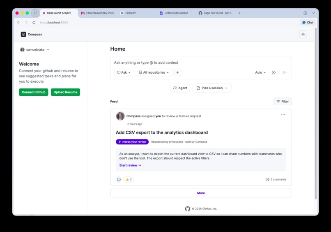Open Plan a session dropdown
The width and height of the screenshot is (331, 232).
(212, 88)
